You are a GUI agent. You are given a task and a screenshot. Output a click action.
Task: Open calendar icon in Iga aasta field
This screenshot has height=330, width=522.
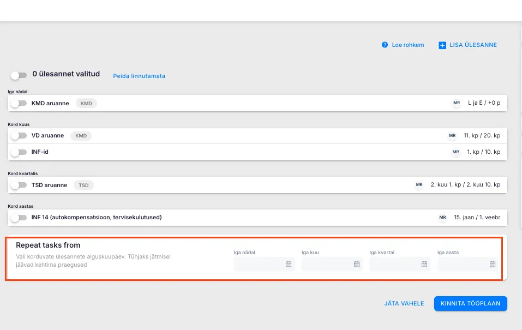tap(493, 264)
